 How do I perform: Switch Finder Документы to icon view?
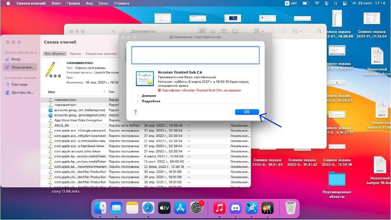[202, 31]
